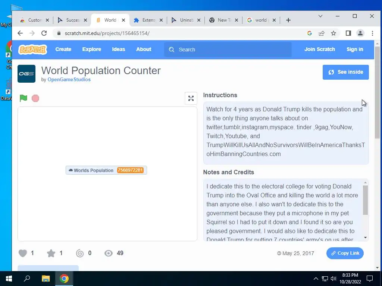The width and height of the screenshot is (382, 286).
Task: Close the Extensions tab
Action: 161,20
